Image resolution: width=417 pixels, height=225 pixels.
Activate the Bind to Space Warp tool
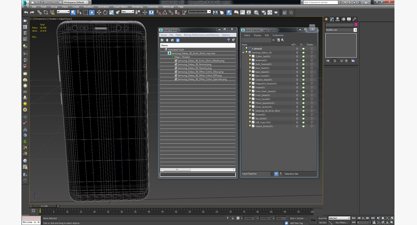coord(52,12)
